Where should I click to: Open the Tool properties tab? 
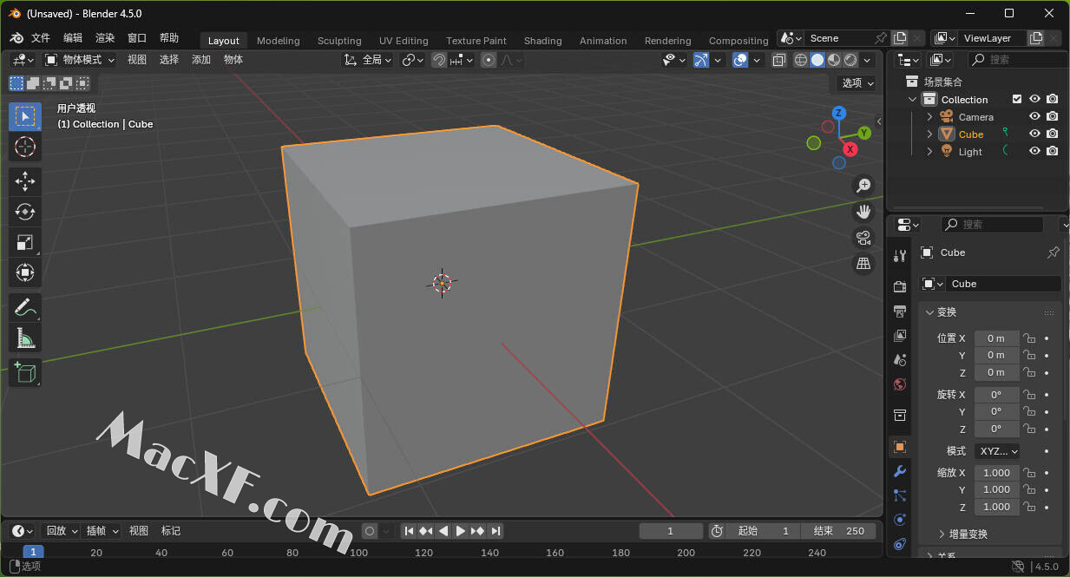pyautogui.click(x=900, y=255)
